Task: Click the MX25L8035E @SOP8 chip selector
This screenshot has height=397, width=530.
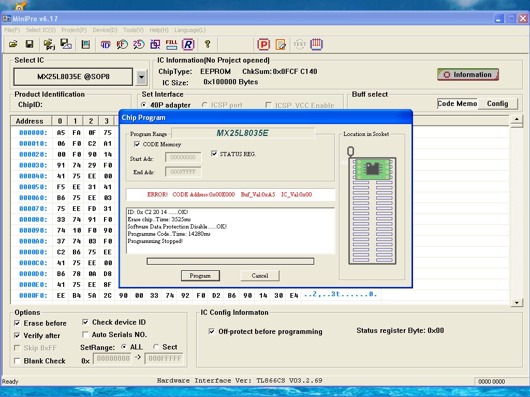Action: [x=73, y=77]
